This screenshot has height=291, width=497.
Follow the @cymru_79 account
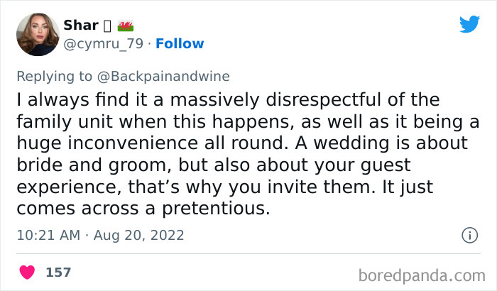tap(180, 44)
